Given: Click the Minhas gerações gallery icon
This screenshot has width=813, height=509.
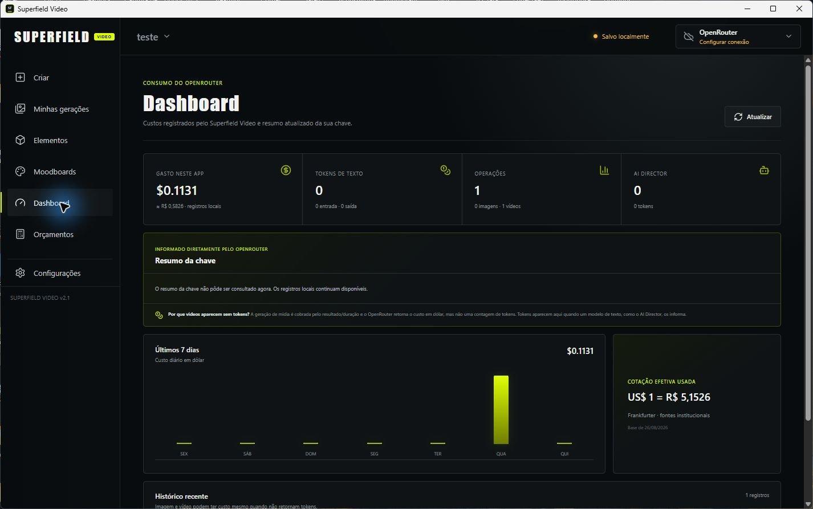Looking at the screenshot, I should [20, 108].
